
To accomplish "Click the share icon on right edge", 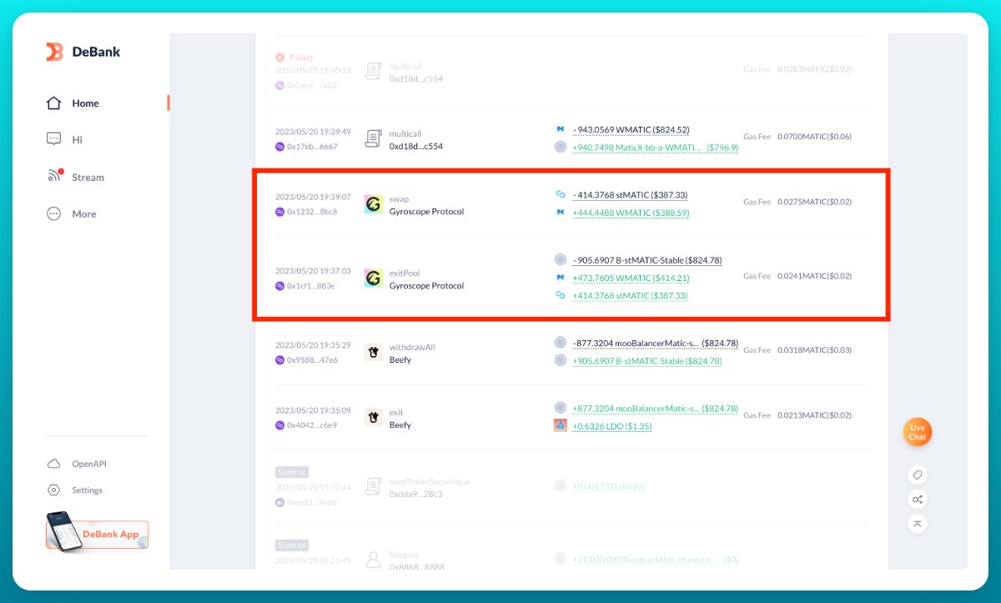I will 917,500.
